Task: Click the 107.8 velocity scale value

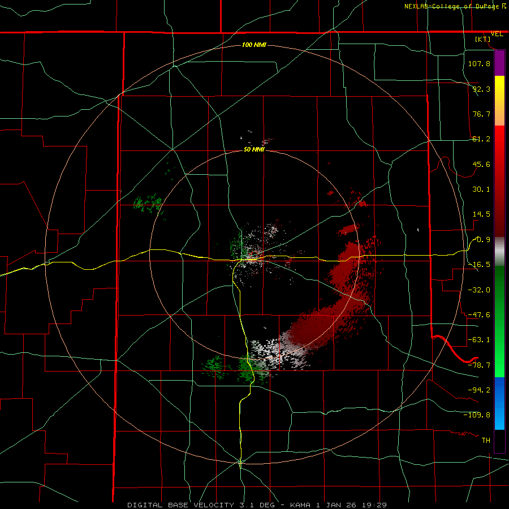Action: point(479,63)
